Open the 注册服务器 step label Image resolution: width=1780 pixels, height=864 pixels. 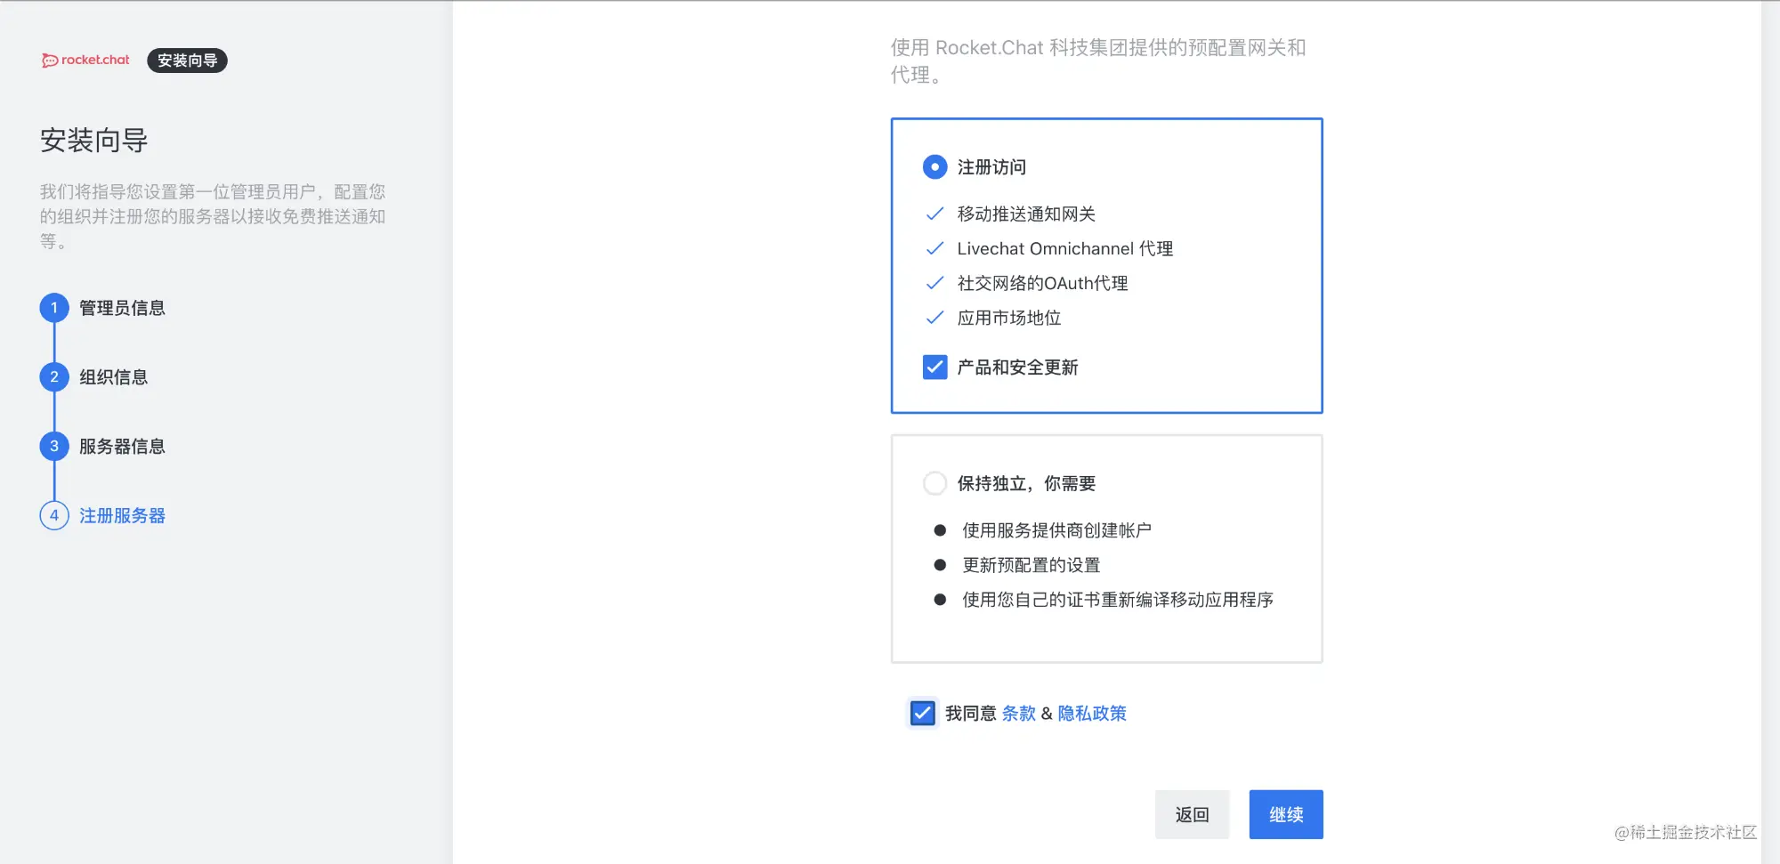[122, 516]
